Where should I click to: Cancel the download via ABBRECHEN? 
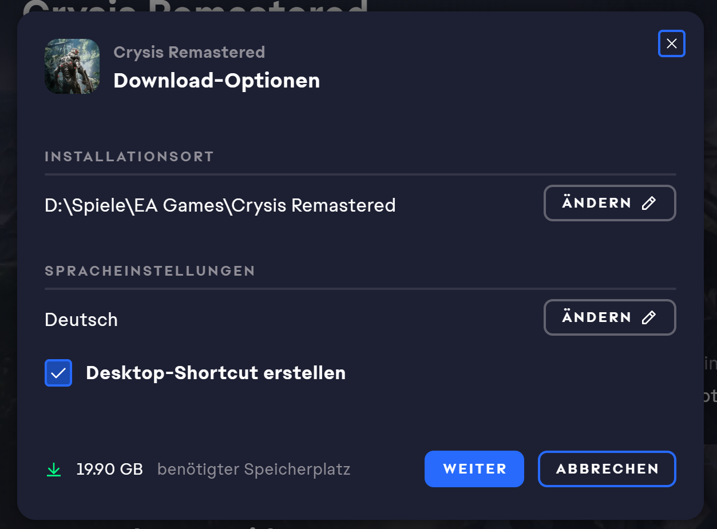pos(607,469)
